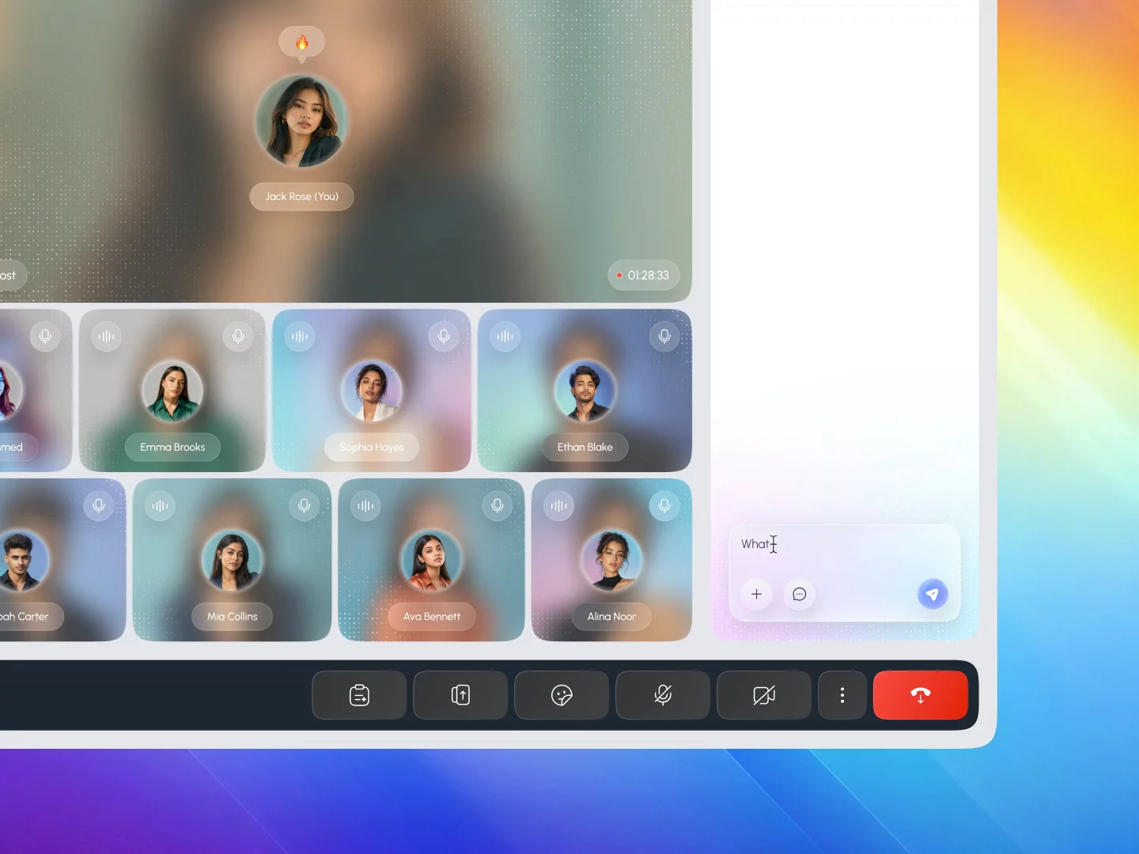
Task: Click the Alina Noor name label
Action: tap(611, 616)
